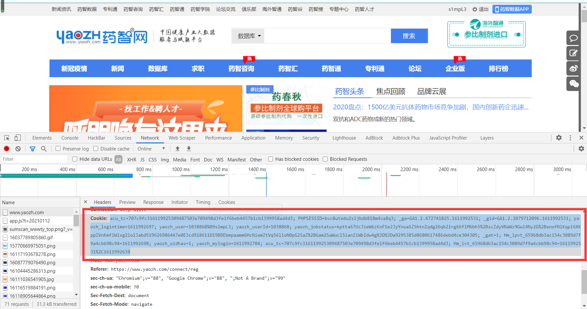Image resolution: width=587 pixels, height=309 pixels.
Task: Open the Sources tab
Action: pyautogui.click(x=123, y=138)
